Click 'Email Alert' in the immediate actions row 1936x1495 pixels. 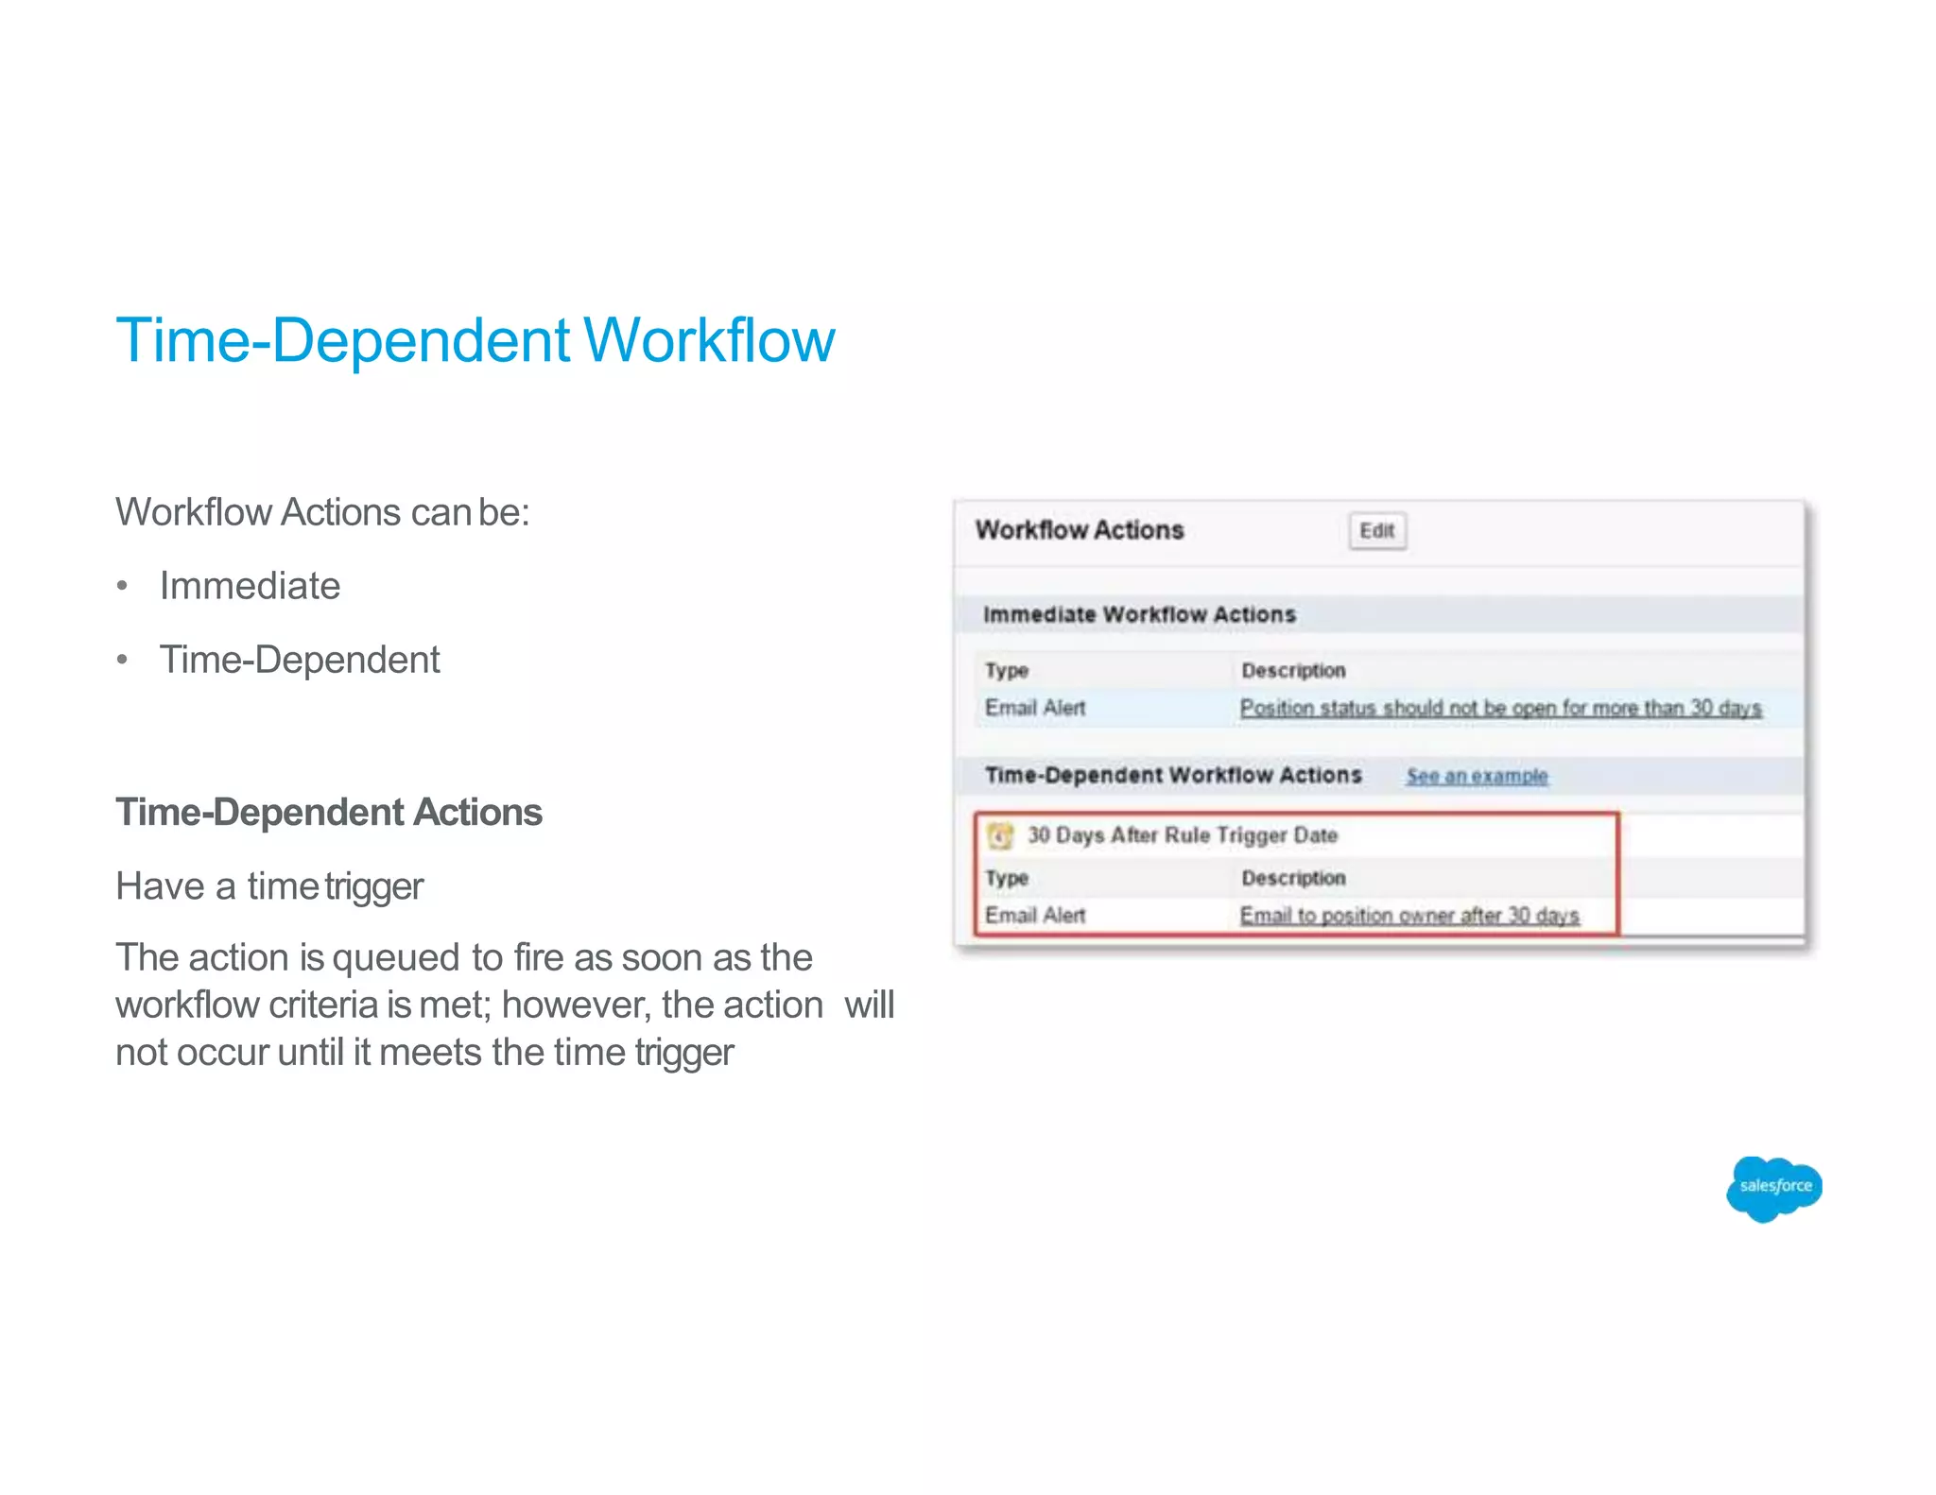point(1035,708)
